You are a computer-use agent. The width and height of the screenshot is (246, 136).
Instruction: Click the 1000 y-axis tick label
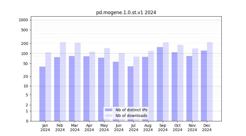tap(23, 20)
